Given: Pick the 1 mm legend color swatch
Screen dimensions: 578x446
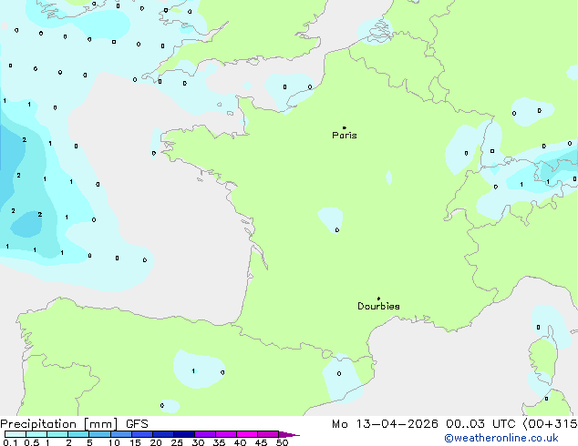Looking at the screenshot, I should (x=57, y=434).
